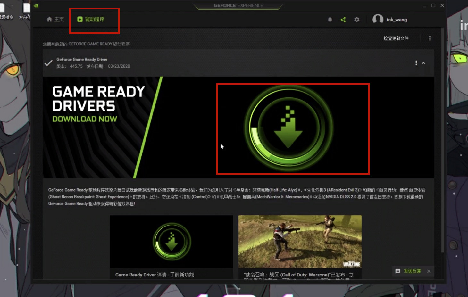
Task: Click the green share icon
Action: click(343, 20)
